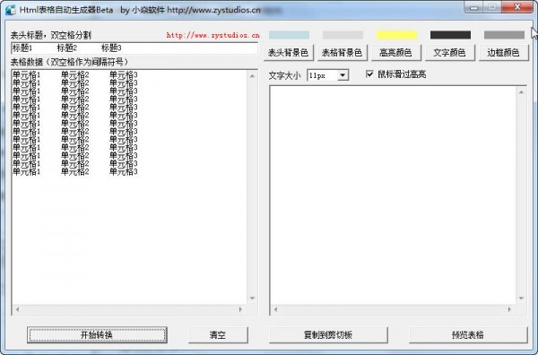Open 边框颜色 border color picker
538x355 pixels.
503,53
